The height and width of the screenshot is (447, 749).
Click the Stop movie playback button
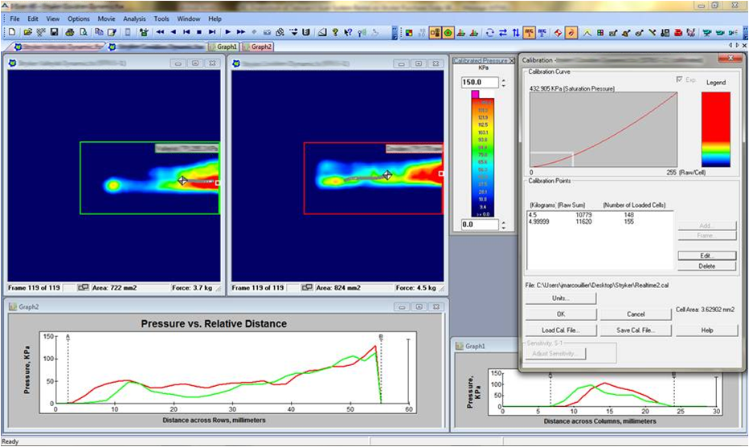[199, 32]
